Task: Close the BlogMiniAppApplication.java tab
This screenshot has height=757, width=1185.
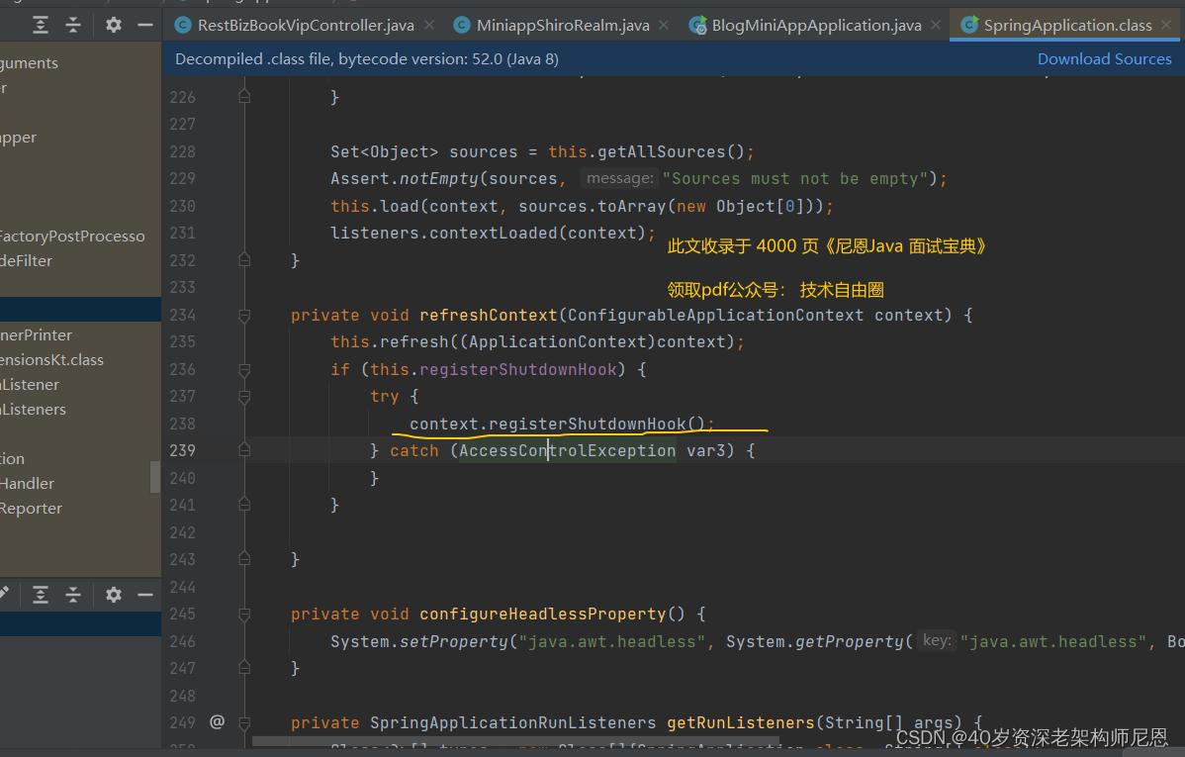Action: (x=937, y=25)
